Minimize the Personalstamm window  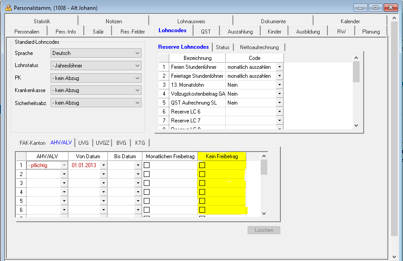pos(361,8)
